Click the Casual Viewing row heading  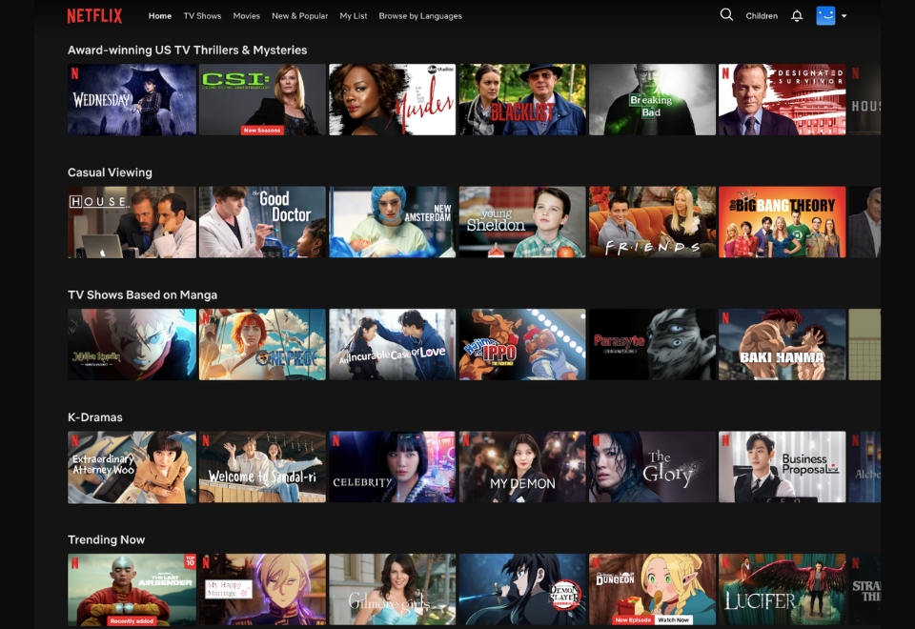[x=110, y=172]
